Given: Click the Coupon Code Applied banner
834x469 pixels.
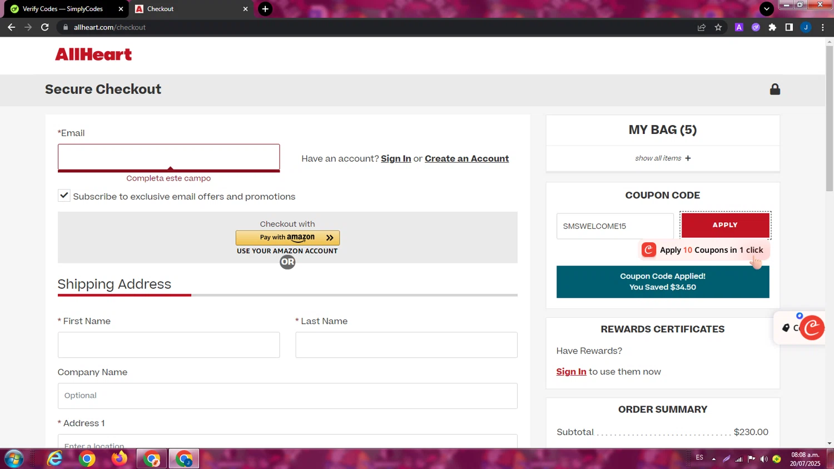Looking at the screenshot, I should pyautogui.click(x=663, y=282).
